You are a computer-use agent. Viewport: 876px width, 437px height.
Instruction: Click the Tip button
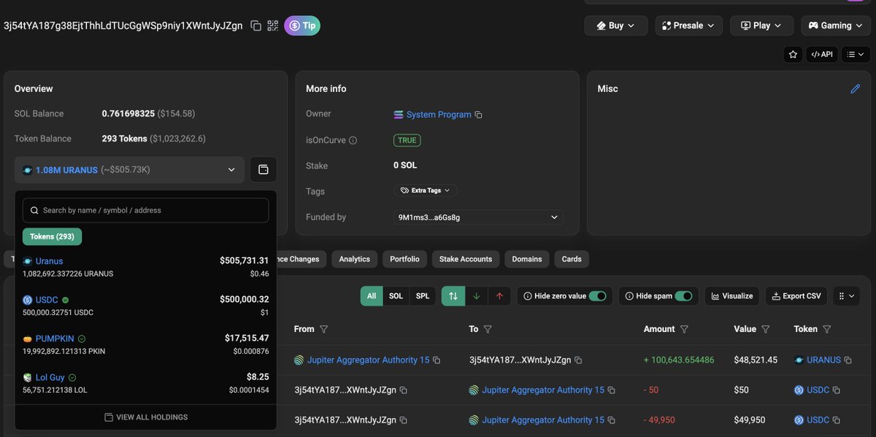point(302,26)
